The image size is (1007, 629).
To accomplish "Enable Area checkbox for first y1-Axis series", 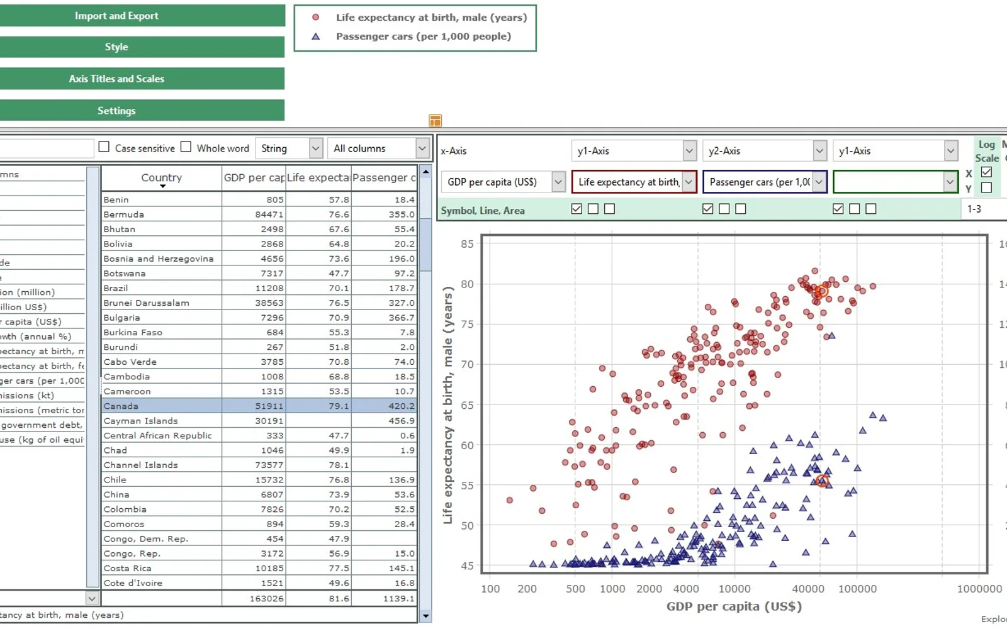I will point(609,209).
